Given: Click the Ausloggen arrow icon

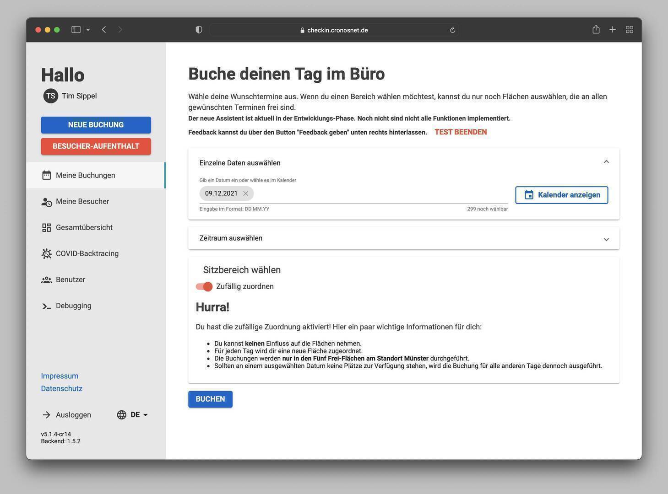Looking at the screenshot, I should (x=46, y=415).
